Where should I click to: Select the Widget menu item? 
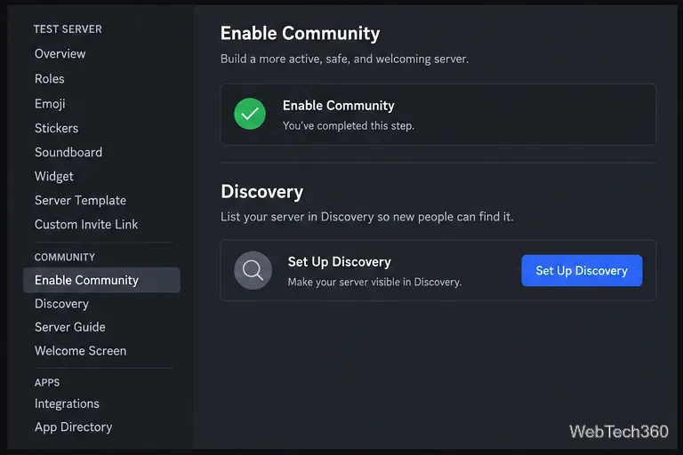coord(54,176)
